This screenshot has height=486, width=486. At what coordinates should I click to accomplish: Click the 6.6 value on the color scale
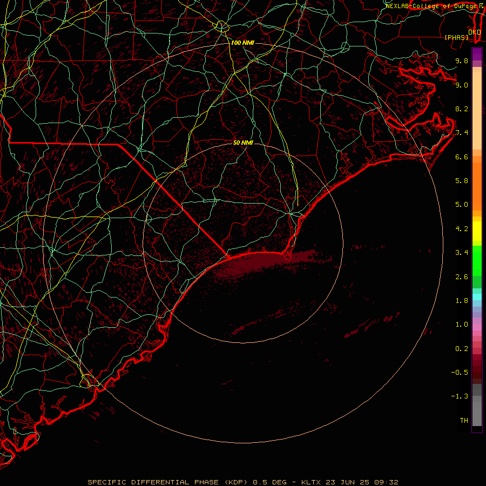462,157
